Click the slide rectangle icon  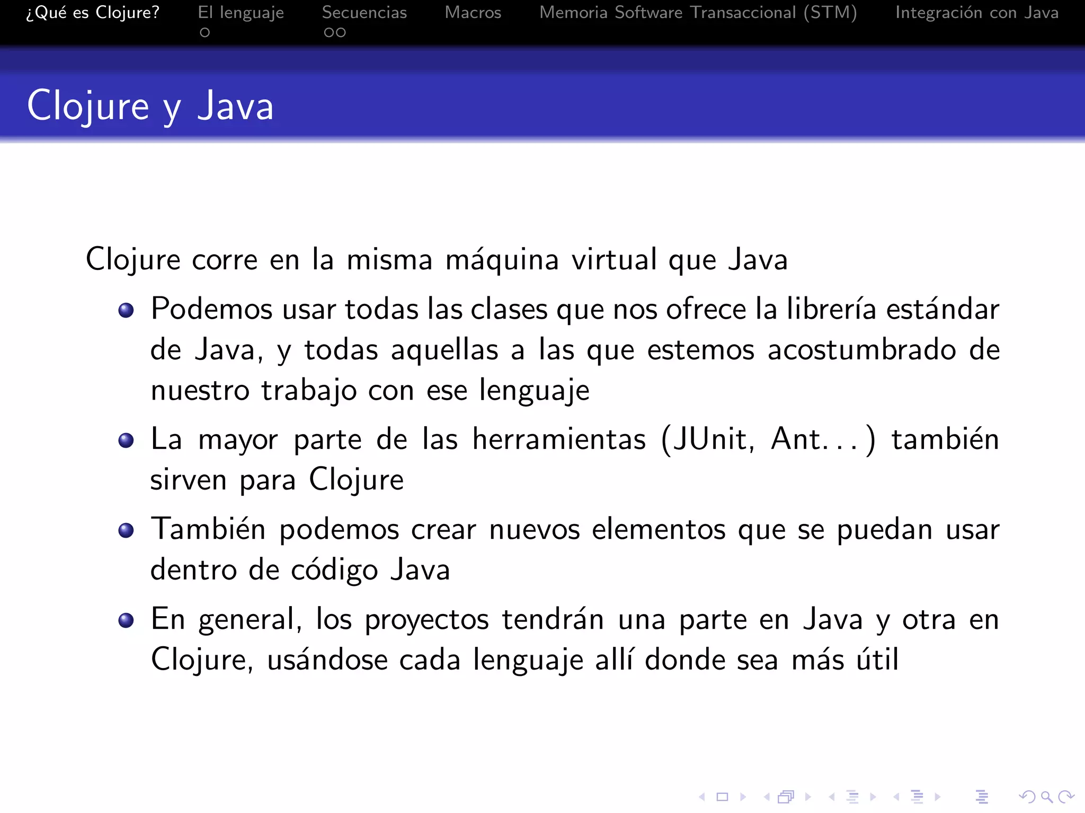722,797
